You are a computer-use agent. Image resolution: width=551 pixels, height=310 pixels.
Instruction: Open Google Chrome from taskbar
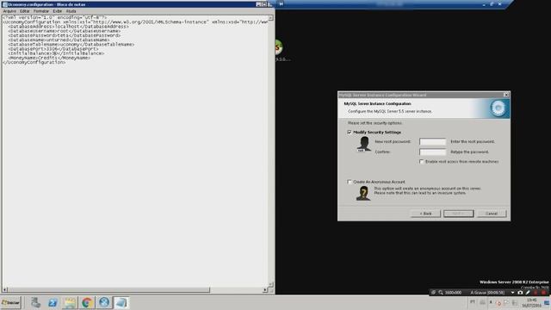pos(87,302)
